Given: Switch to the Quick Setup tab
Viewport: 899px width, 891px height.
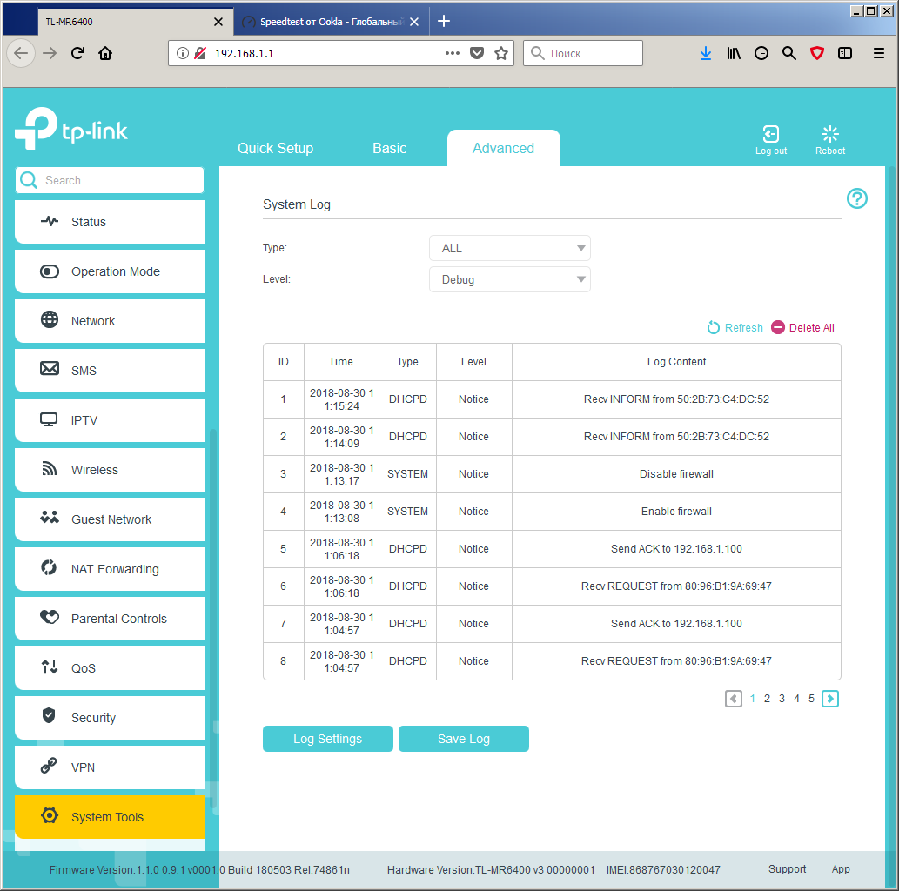Looking at the screenshot, I should 275,149.
